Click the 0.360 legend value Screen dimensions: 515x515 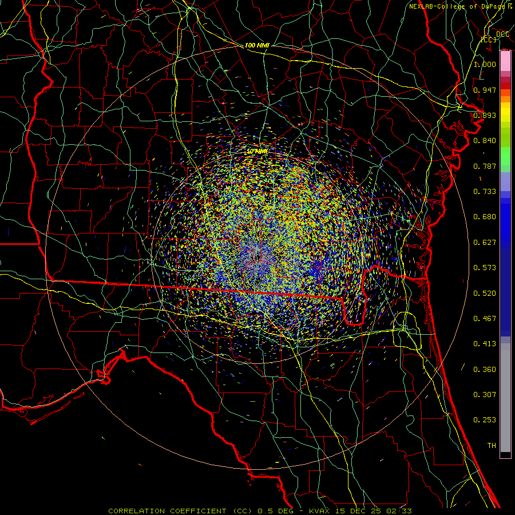(x=485, y=370)
